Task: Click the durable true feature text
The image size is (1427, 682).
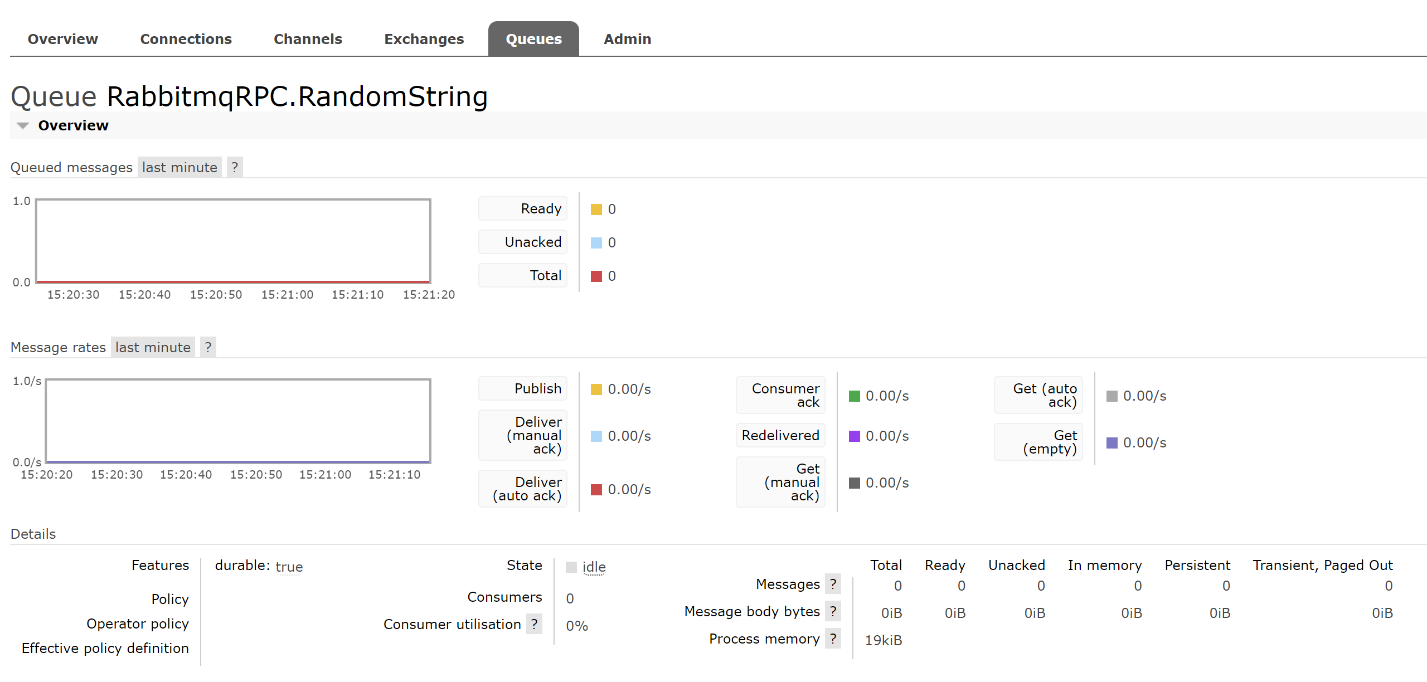Action: [289, 567]
